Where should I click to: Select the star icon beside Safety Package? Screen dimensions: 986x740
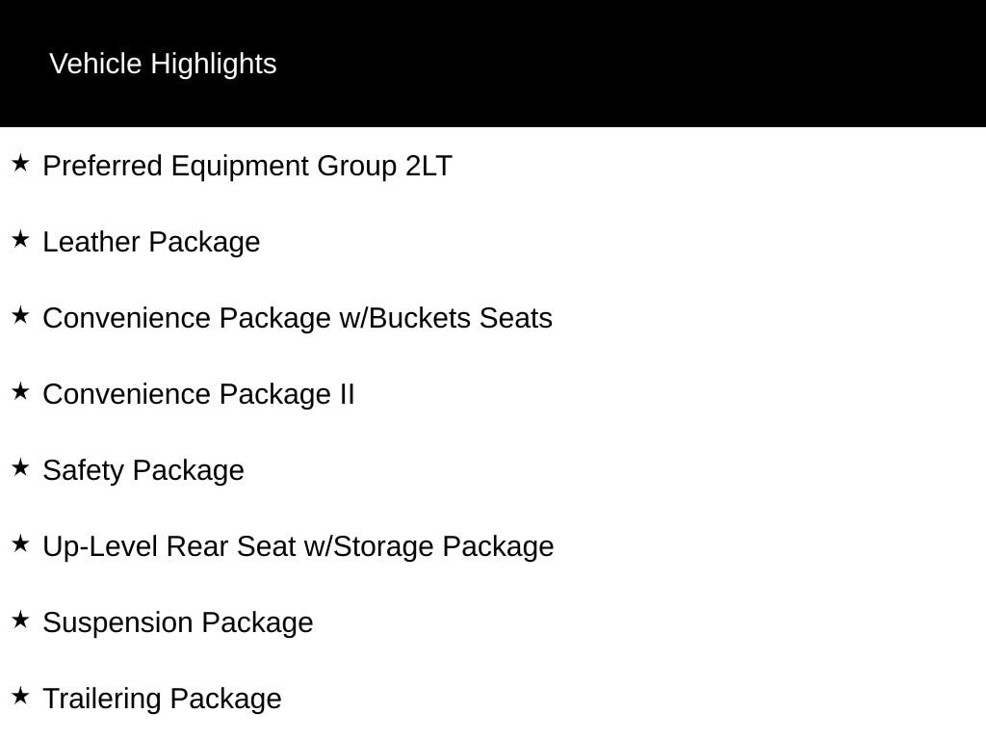click(x=20, y=467)
